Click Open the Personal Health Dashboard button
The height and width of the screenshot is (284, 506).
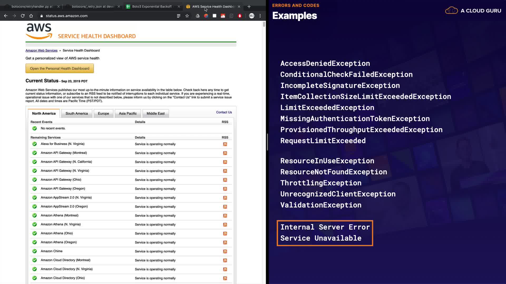pyautogui.click(x=60, y=68)
